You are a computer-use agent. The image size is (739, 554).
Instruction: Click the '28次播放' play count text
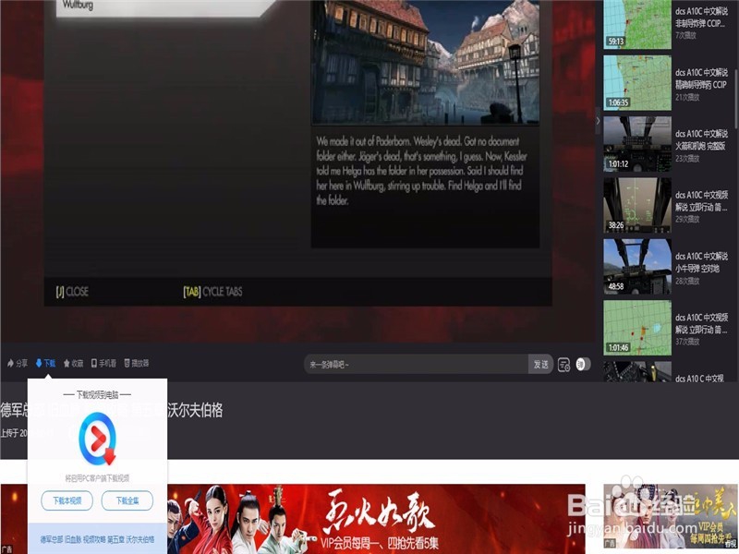point(687,281)
